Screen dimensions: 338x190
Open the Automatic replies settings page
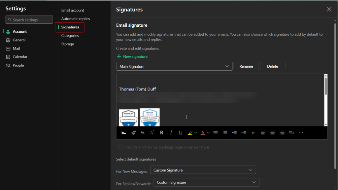[75, 19]
